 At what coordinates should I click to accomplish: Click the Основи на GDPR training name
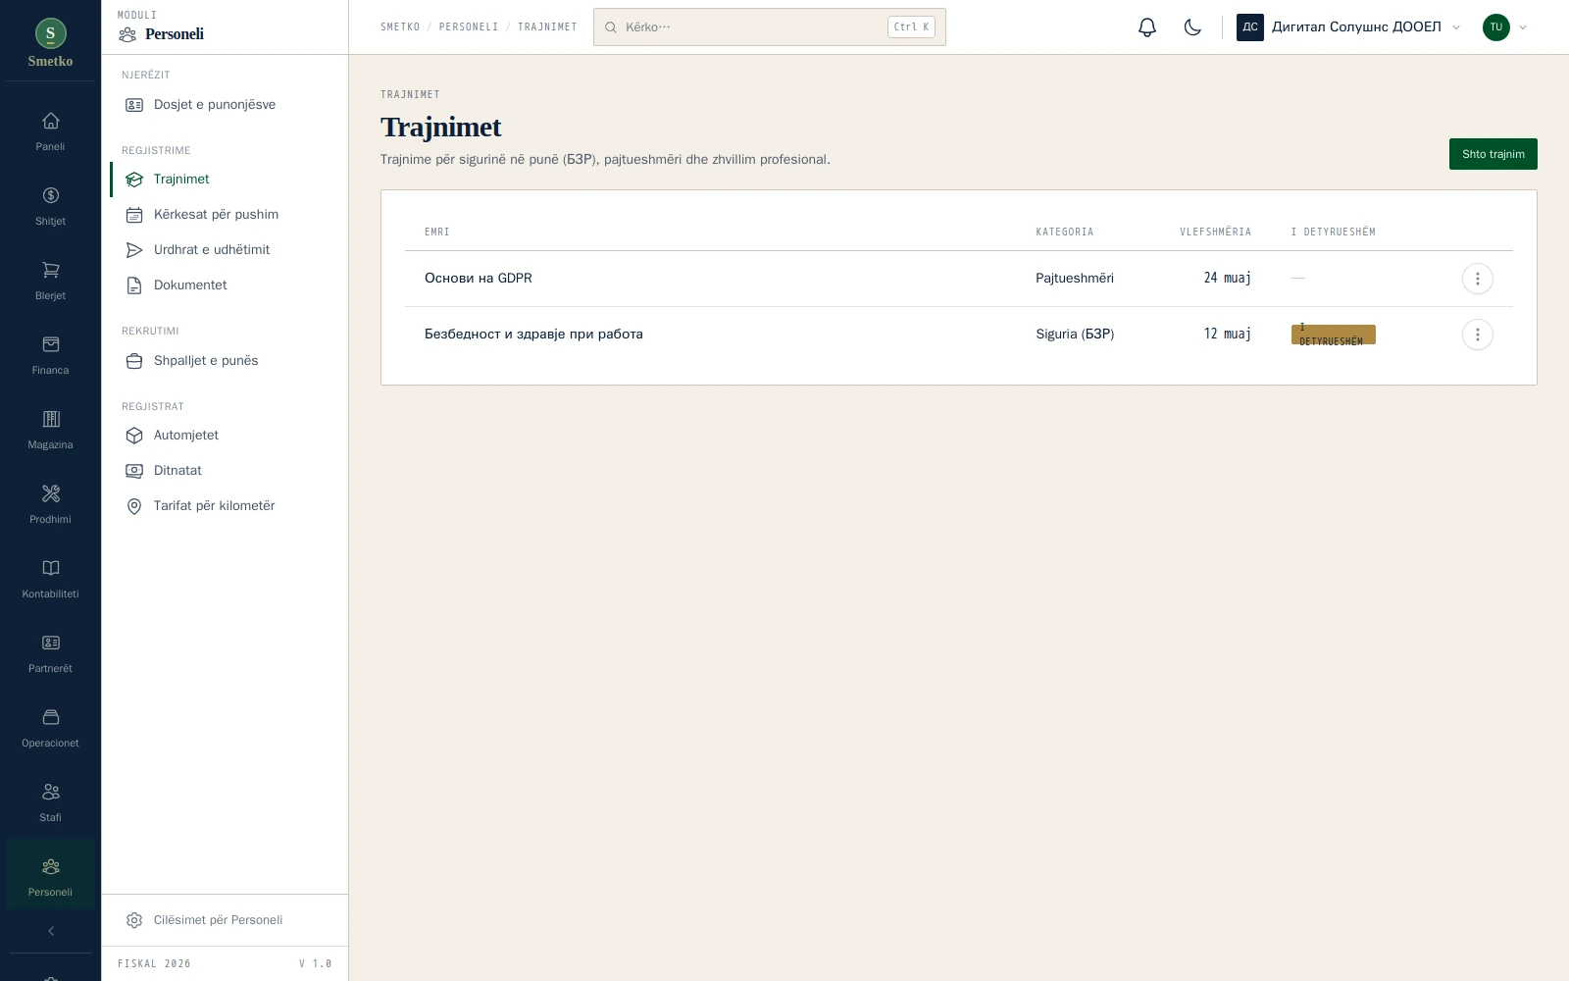(479, 279)
